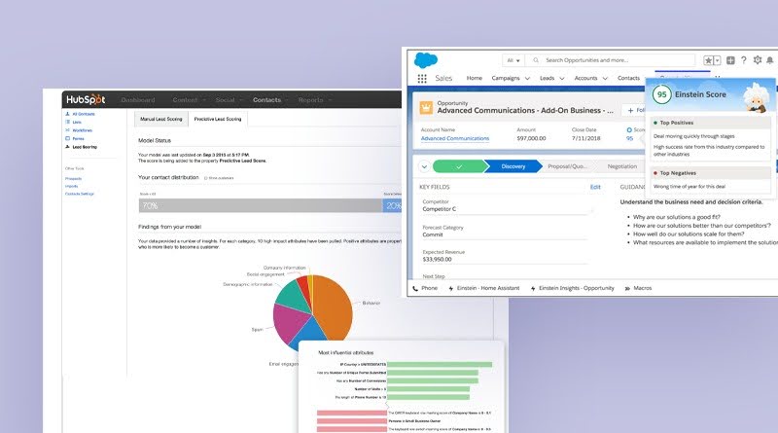Click the HubSpot logo

pos(86,99)
